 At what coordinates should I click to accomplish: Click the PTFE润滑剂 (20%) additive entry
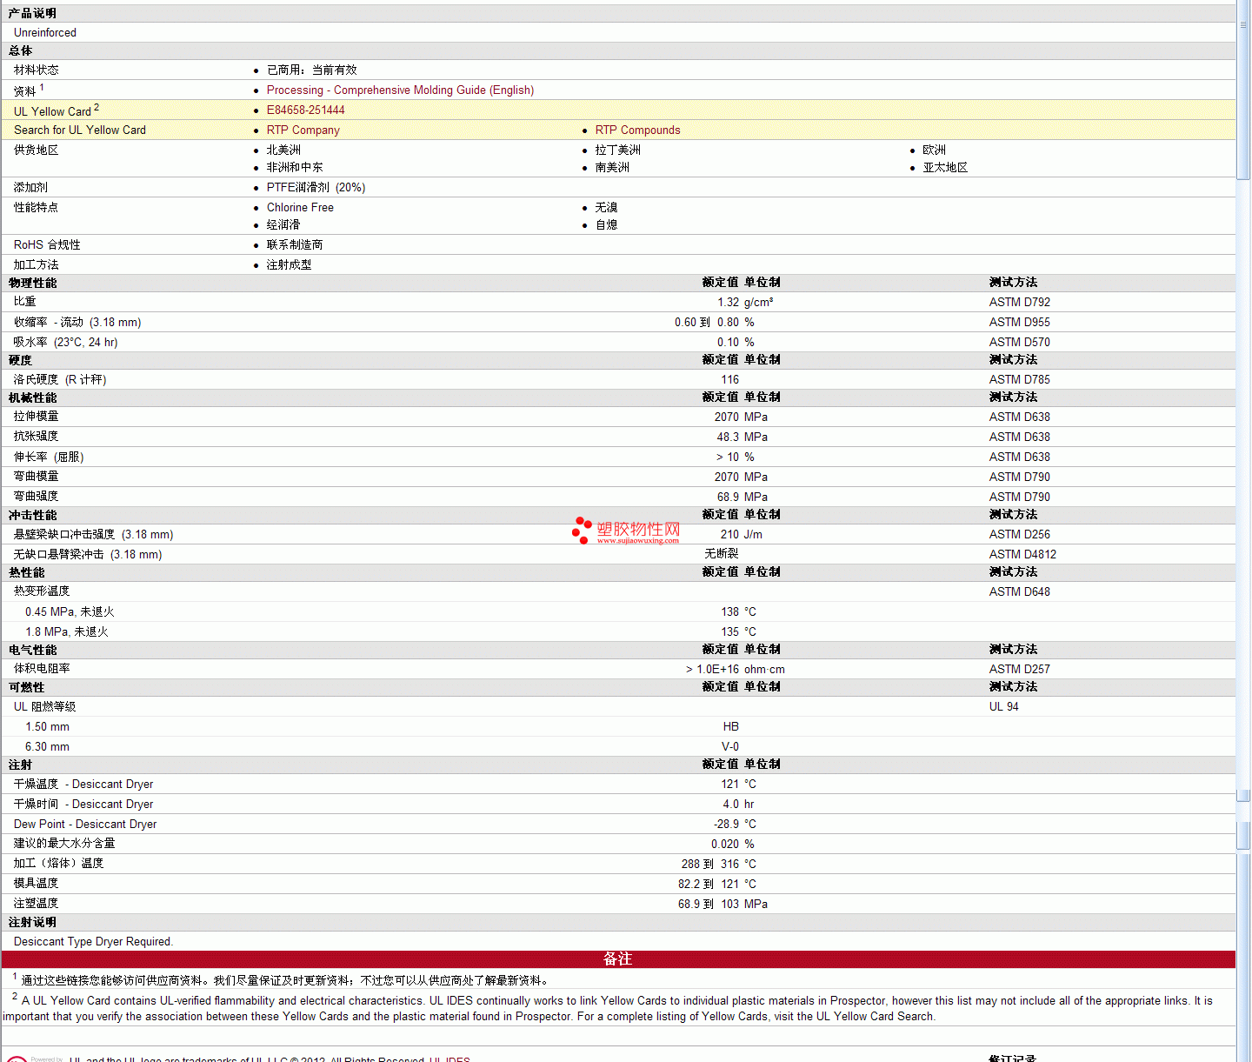click(316, 187)
